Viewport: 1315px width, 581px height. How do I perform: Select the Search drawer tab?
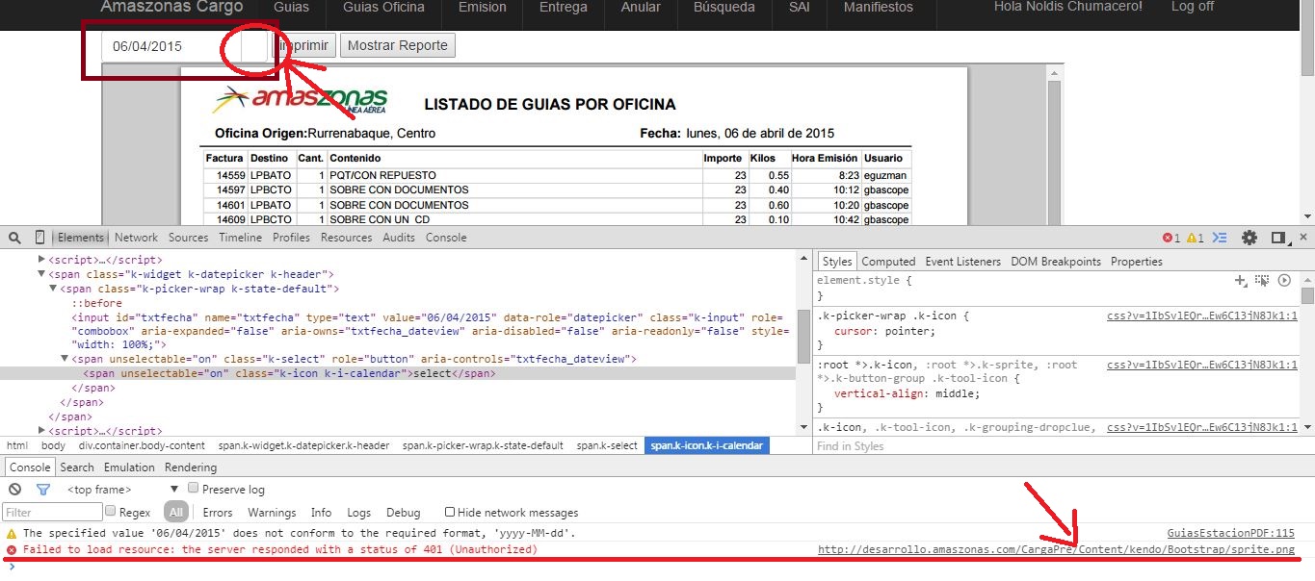click(x=77, y=467)
